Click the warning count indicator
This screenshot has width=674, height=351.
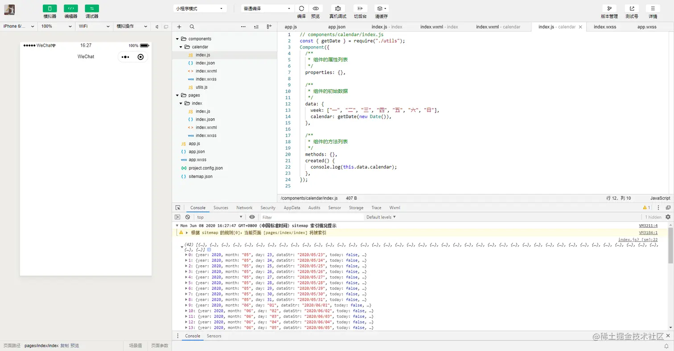point(646,208)
